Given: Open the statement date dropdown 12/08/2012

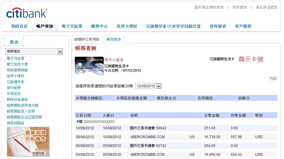Looking at the screenshot, I should [148, 86].
